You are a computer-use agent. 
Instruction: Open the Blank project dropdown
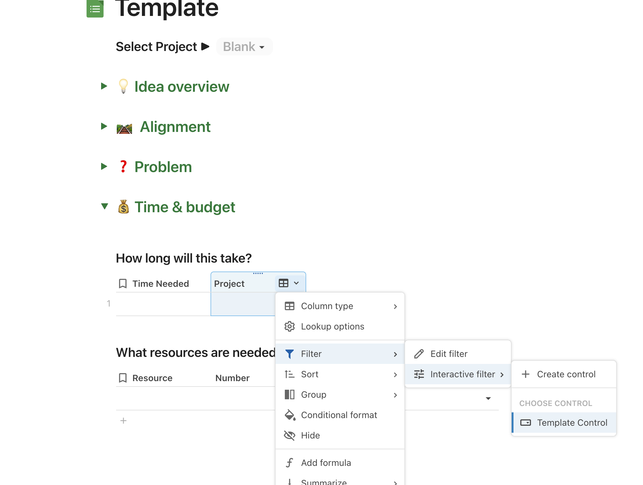244,47
